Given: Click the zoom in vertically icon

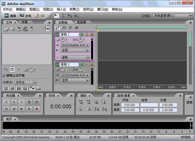Looking at the screenshot, I should click(x=97, y=109).
